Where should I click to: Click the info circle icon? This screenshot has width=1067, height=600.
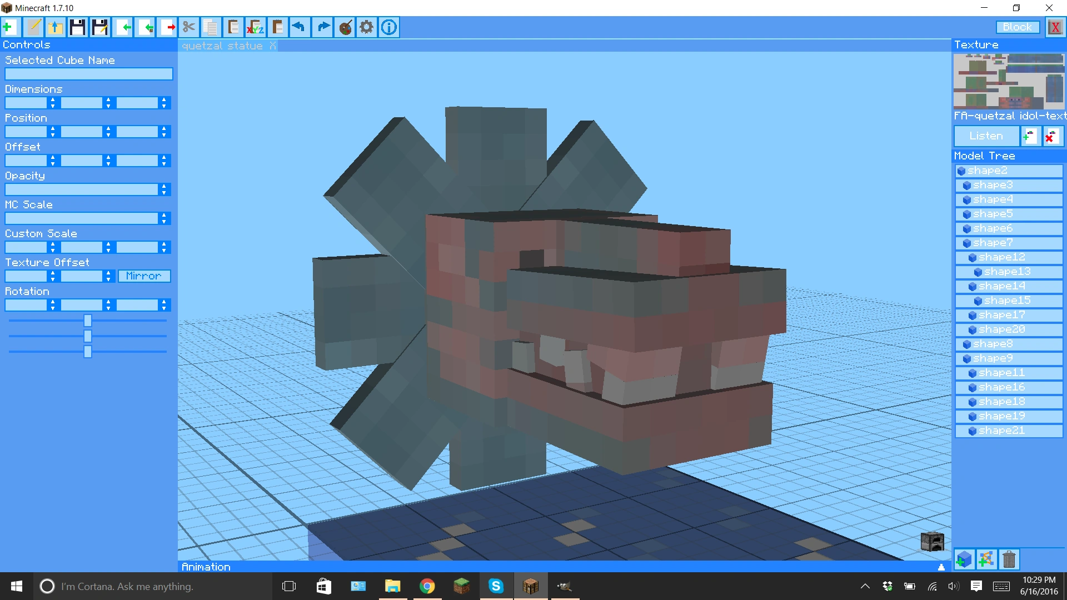point(389,27)
